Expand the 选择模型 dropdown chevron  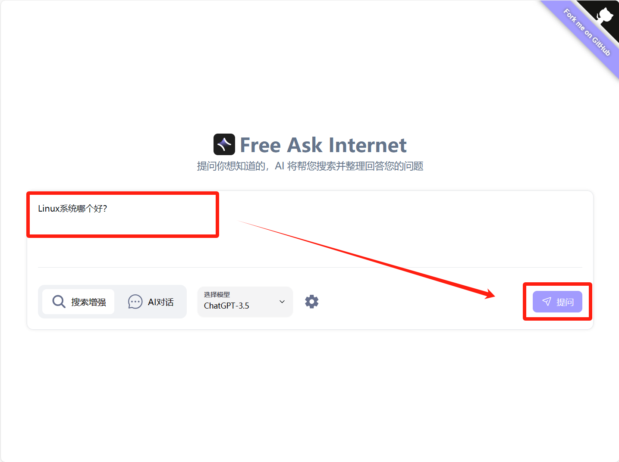(x=282, y=302)
